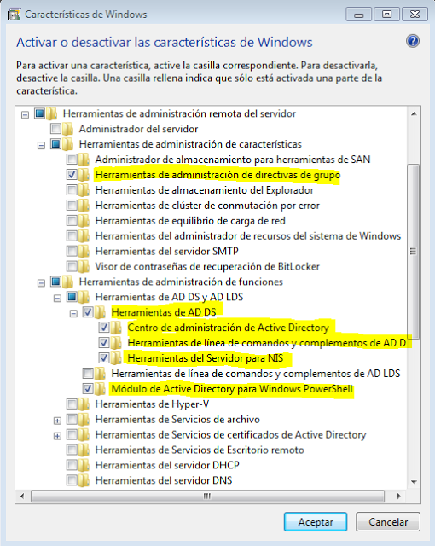Check Herramientas de equilibrio de carga de red

coord(72,221)
